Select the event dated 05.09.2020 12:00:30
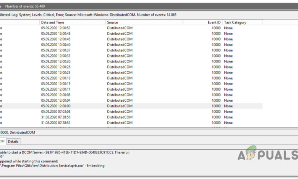Image resolution: width=298 pixels, height=179 pixels. (x=131, y=62)
